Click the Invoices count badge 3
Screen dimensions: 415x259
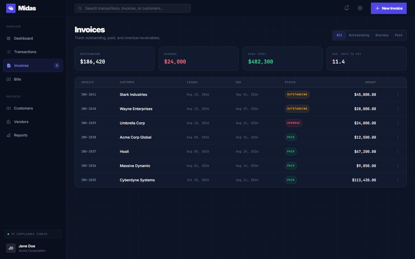[57, 65]
